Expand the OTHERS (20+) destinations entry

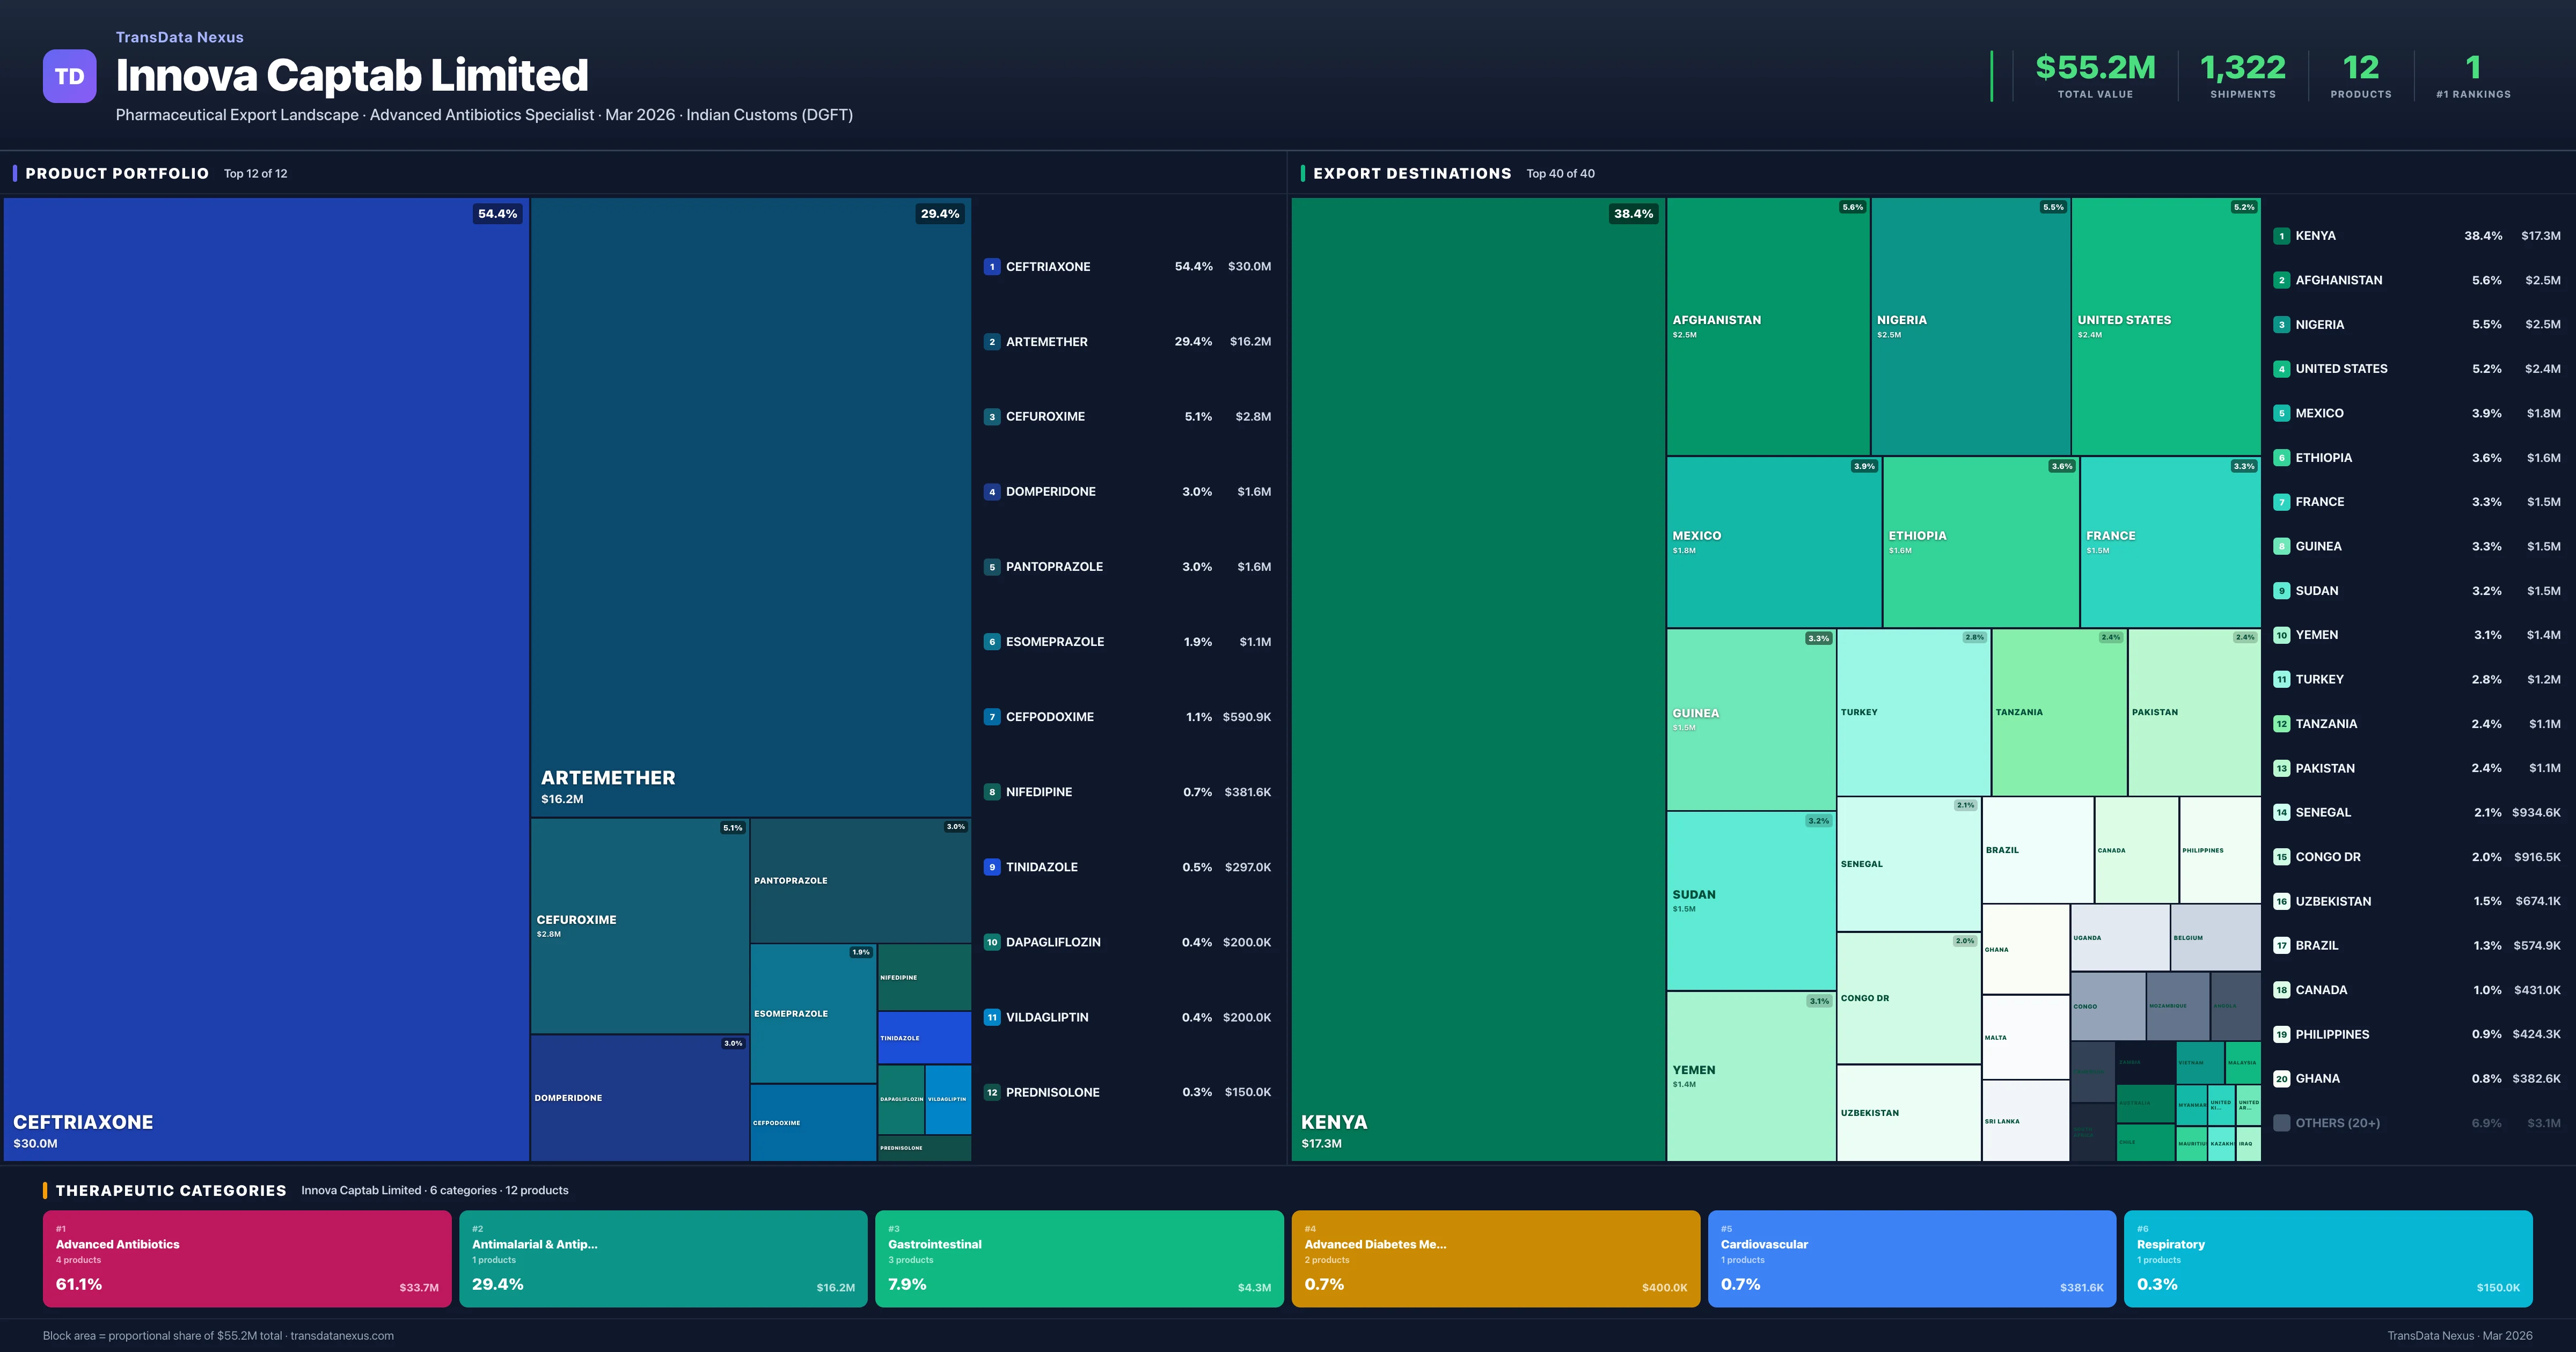(2340, 1122)
